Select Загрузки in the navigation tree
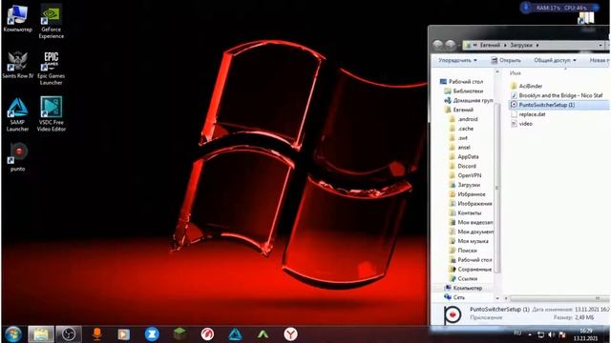 (x=465, y=185)
